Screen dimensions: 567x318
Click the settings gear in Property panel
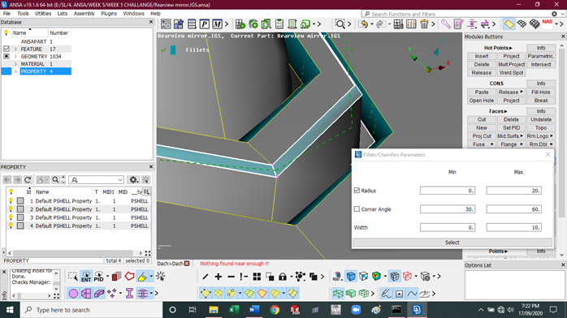pos(133,180)
